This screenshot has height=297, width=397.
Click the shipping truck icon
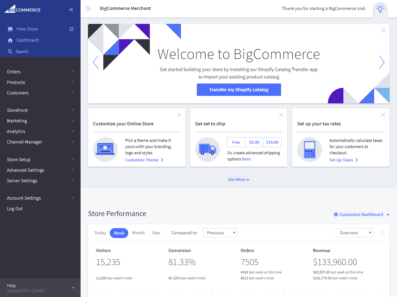click(x=208, y=150)
